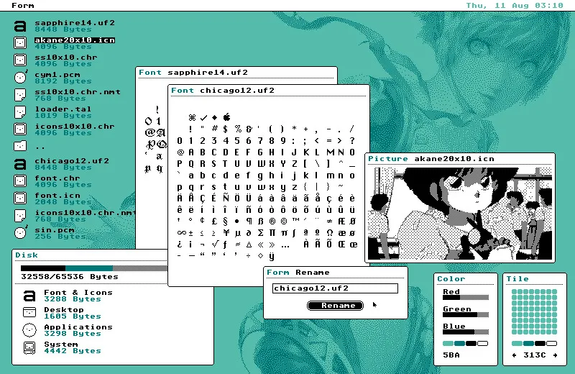Screen dimensions: 575x374
Task: Select the ss10x10.chr.nmt file icon
Action: click(20, 95)
